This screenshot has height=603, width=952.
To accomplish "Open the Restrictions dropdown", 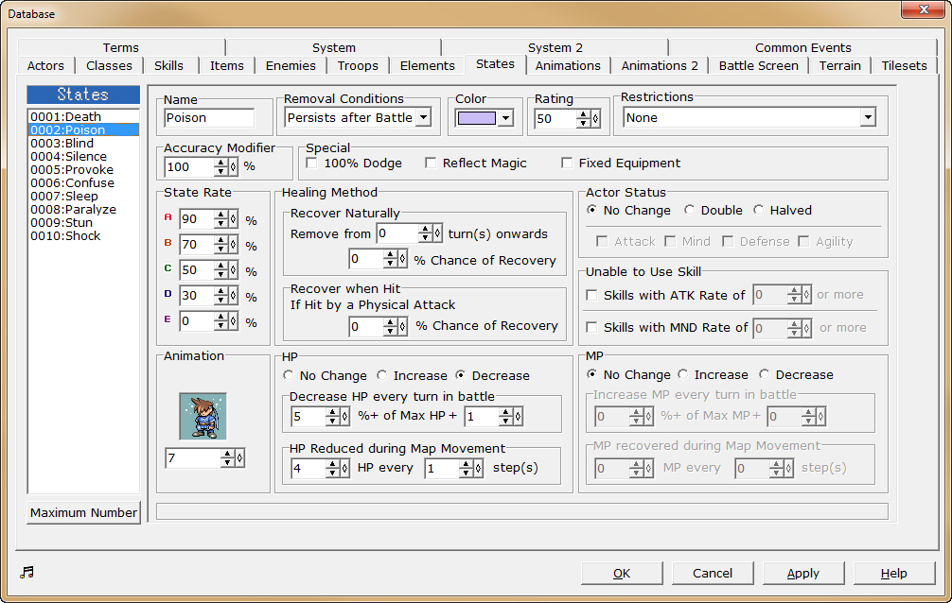I will 868,117.
